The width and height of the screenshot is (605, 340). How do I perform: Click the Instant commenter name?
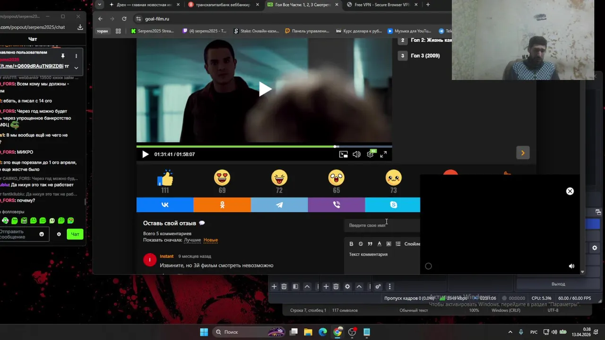click(x=166, y=256)
